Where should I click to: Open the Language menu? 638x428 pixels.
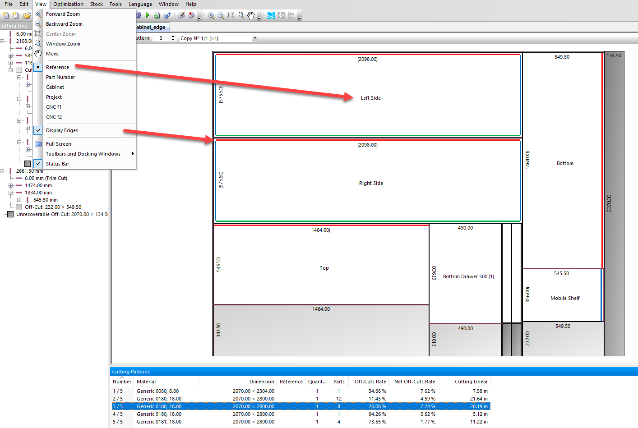coord(140,4)
